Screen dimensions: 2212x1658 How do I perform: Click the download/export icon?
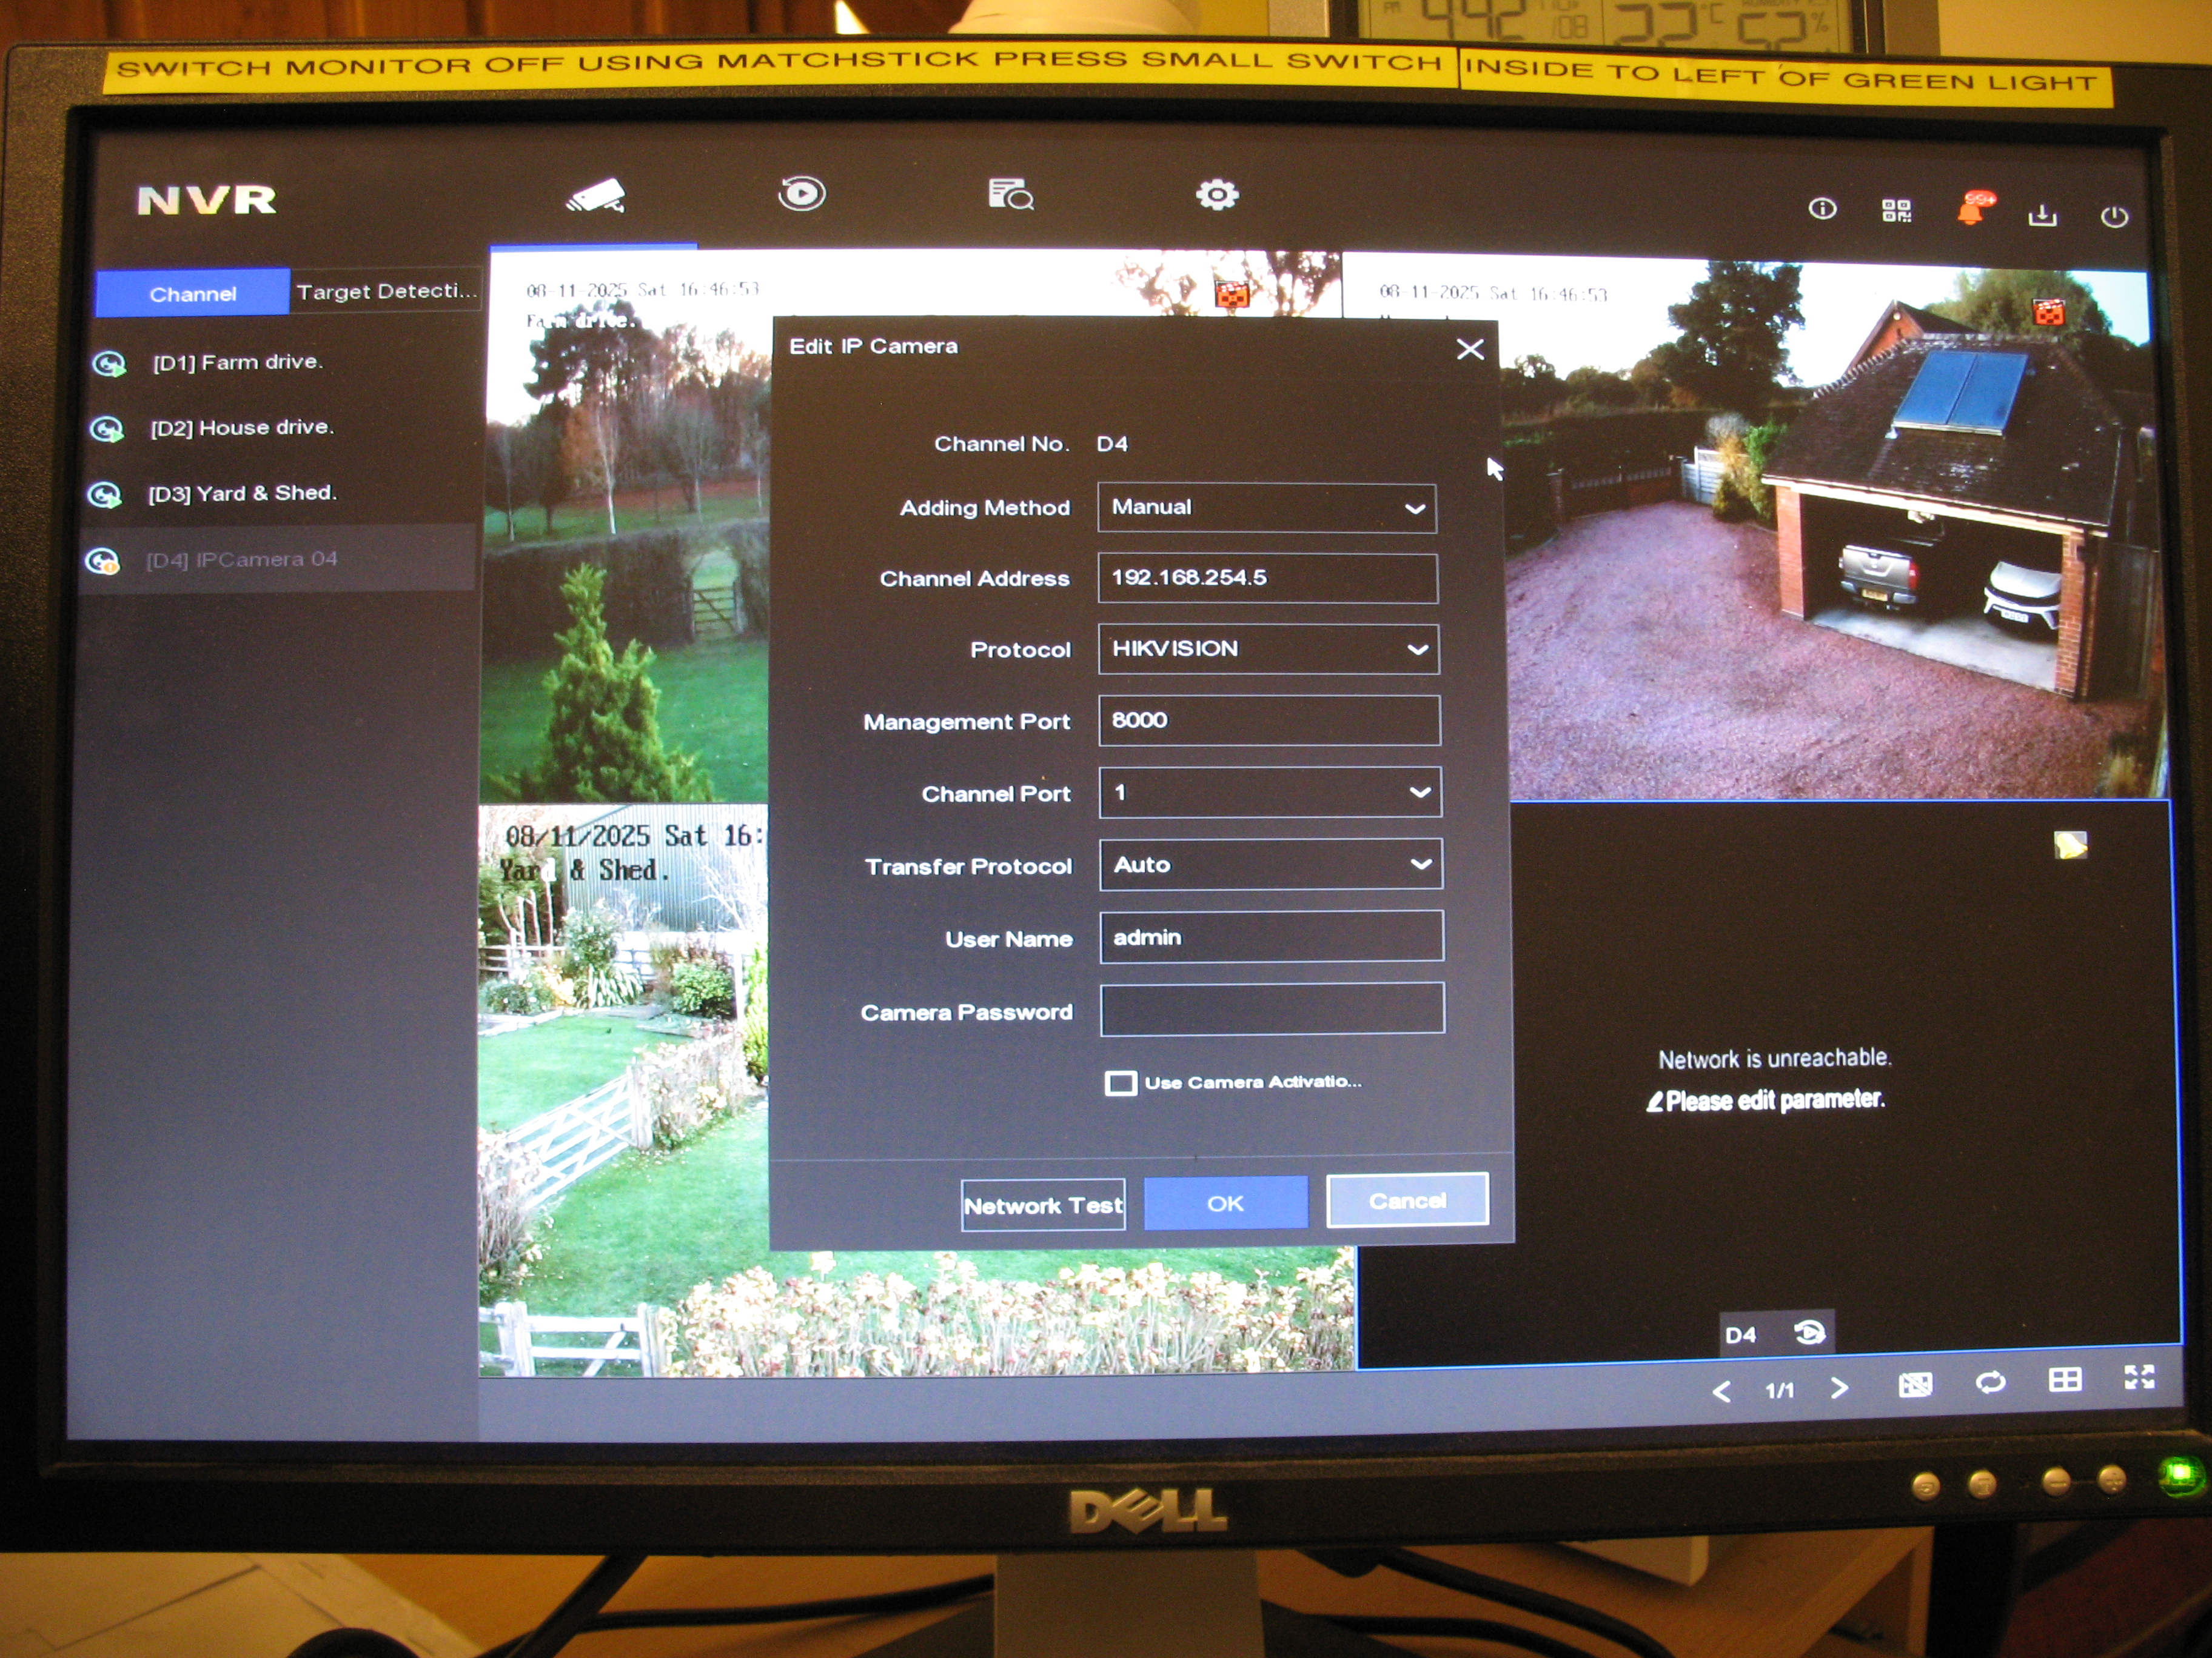(2042, 215)
